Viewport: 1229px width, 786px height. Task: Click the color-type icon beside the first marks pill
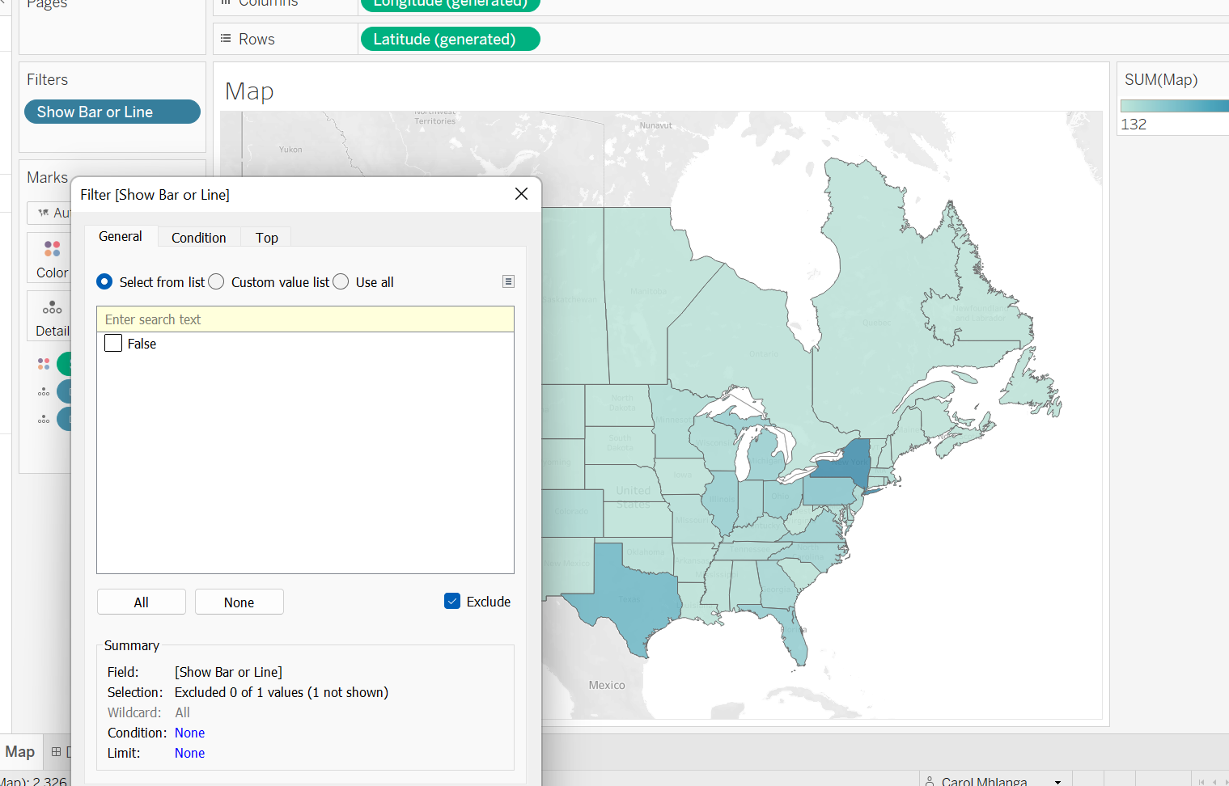coord(44,364)
